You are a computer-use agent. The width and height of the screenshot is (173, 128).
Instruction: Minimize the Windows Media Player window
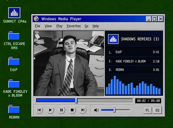click(x=148, y=19)
